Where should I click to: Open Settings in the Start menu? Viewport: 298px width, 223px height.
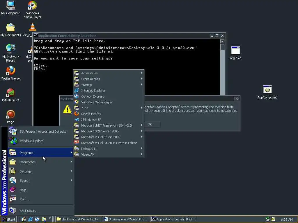[40, 171]
